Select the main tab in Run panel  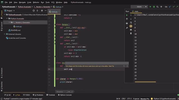(x=136, y=11)
